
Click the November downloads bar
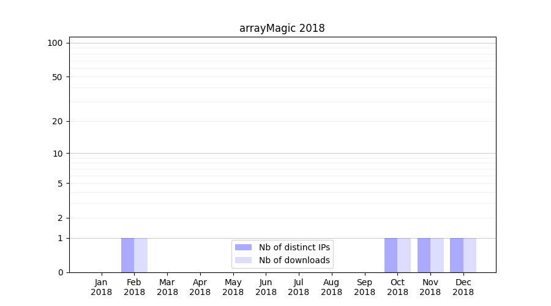tap(437, 255)
